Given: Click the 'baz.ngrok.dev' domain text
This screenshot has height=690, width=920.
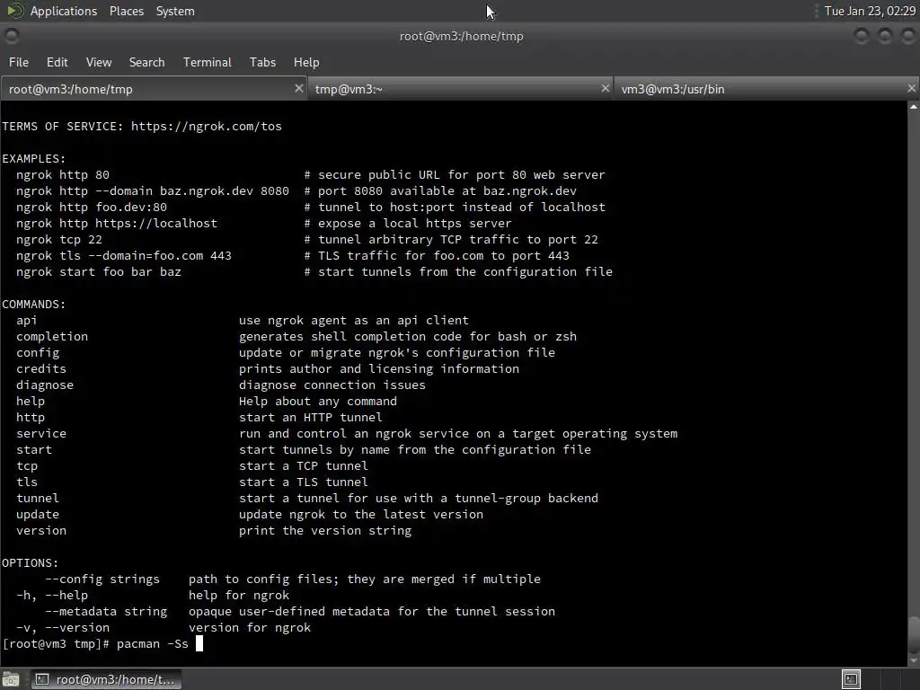Looking at the screenshot, I should (x=207, y=190).
